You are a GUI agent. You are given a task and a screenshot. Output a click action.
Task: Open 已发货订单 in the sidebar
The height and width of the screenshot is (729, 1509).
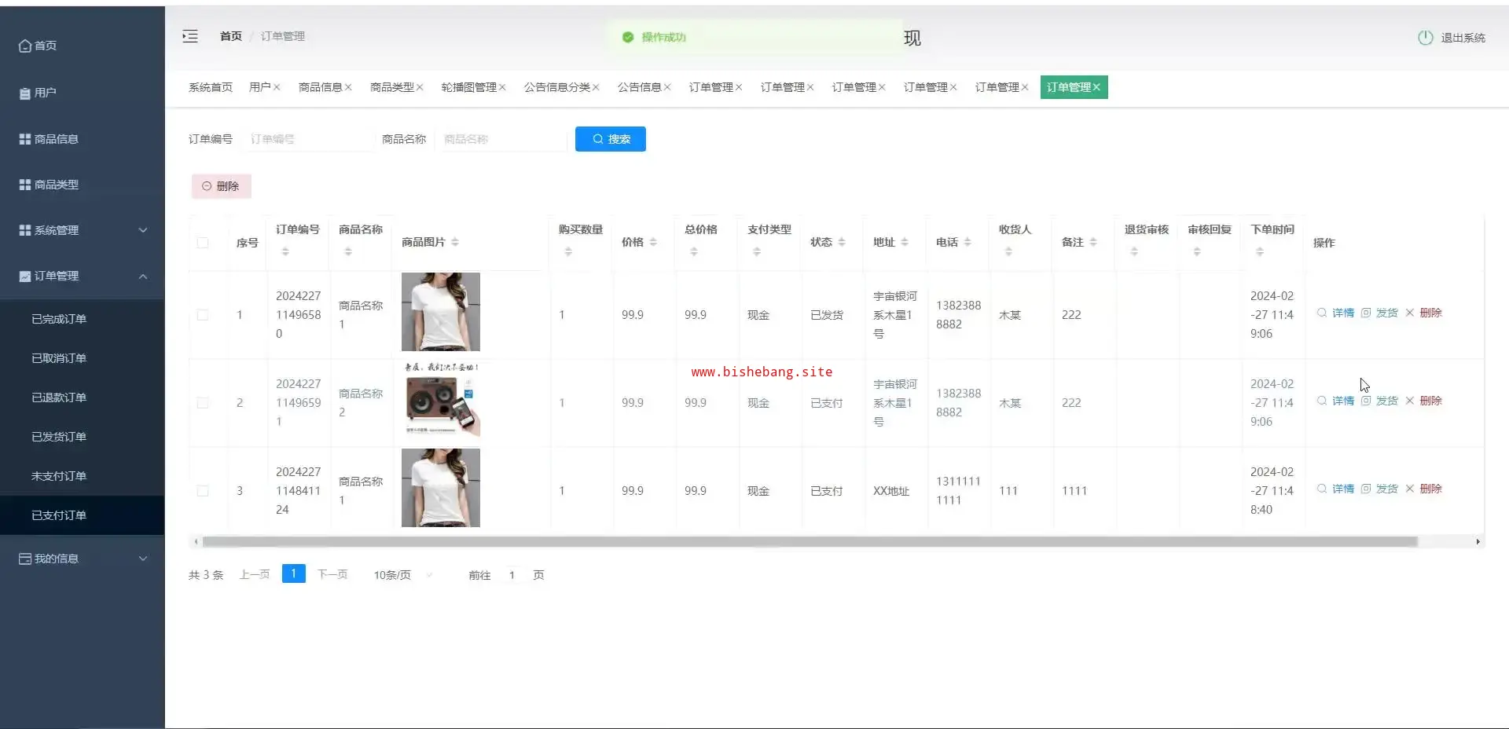[x=59, y=437]
